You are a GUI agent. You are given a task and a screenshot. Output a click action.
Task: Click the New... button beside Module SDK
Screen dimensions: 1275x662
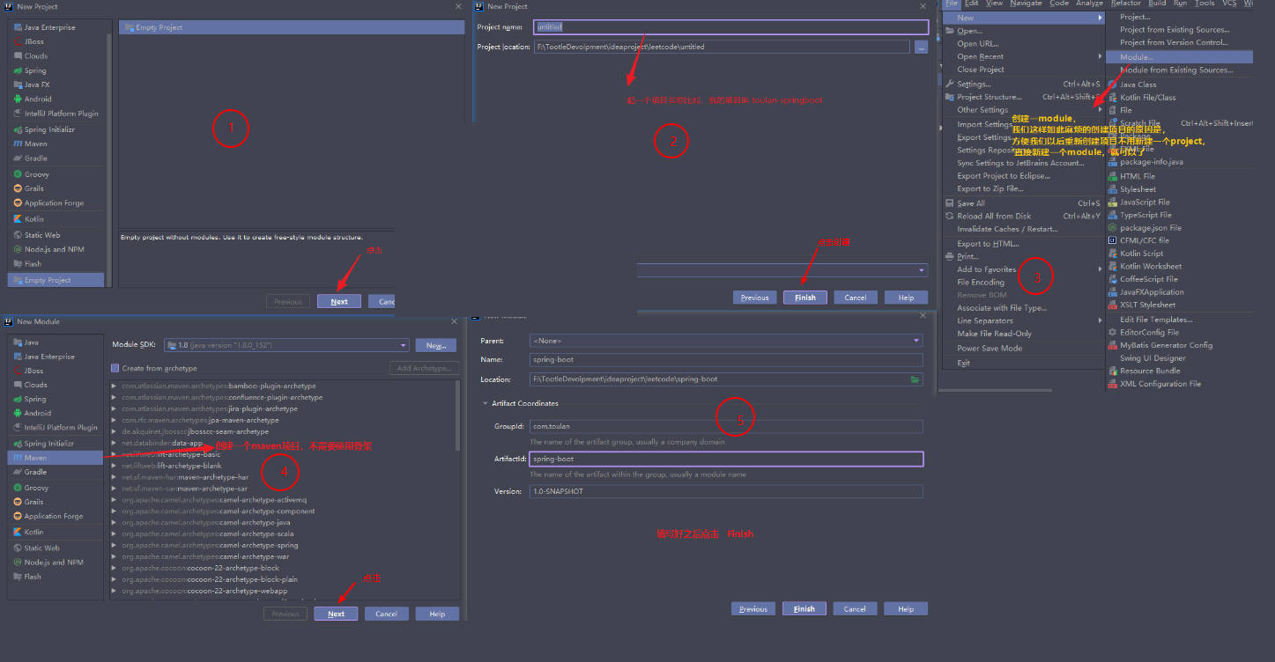(x=434, y=344)
